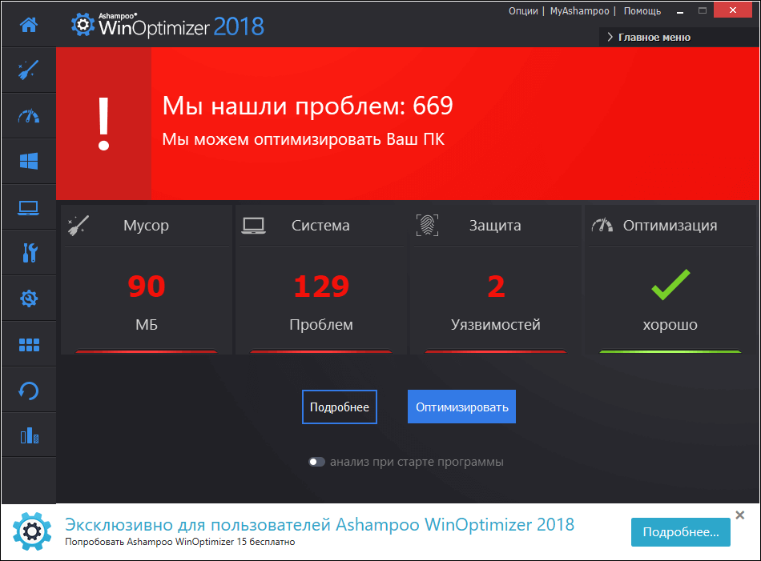Image resolution: width=761 pixels, height=561 pixels.
Task: Click the white exclamation mark warning icon
Action: point(103,123)
